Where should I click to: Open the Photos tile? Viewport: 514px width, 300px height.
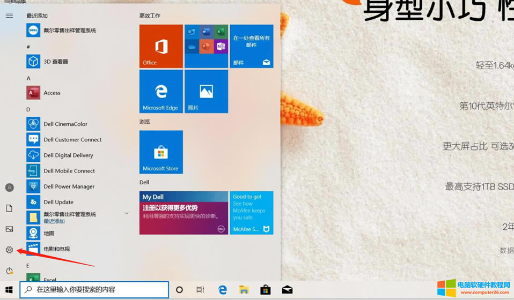206,92
